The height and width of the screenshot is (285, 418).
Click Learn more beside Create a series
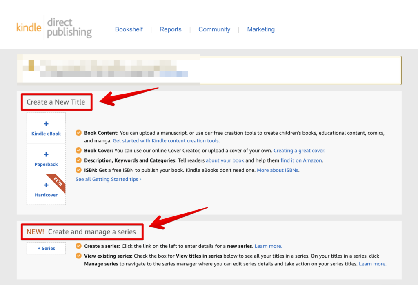click(268, 246)
